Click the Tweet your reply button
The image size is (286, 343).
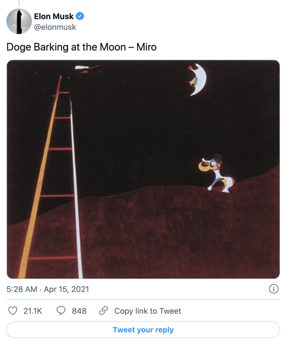click(x=143, y=330)
